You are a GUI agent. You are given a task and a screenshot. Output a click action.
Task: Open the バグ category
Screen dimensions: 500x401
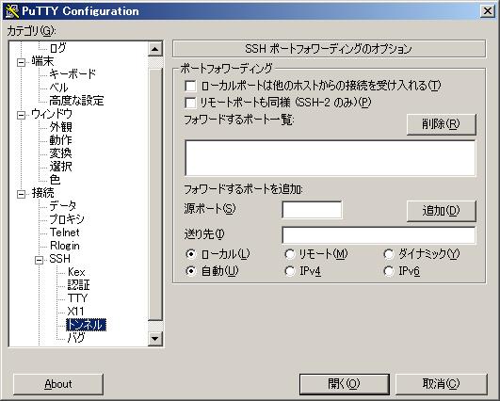(x=76, y=337)
